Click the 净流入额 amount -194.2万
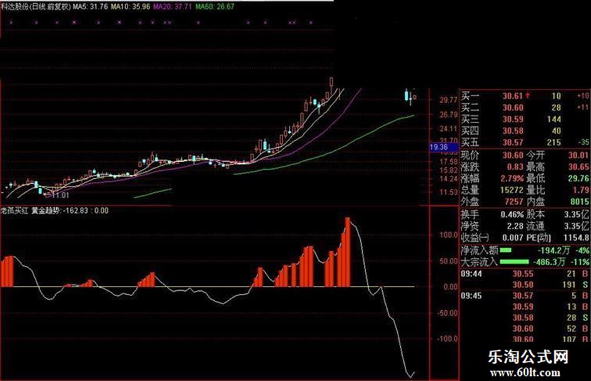 pos(553,250)
